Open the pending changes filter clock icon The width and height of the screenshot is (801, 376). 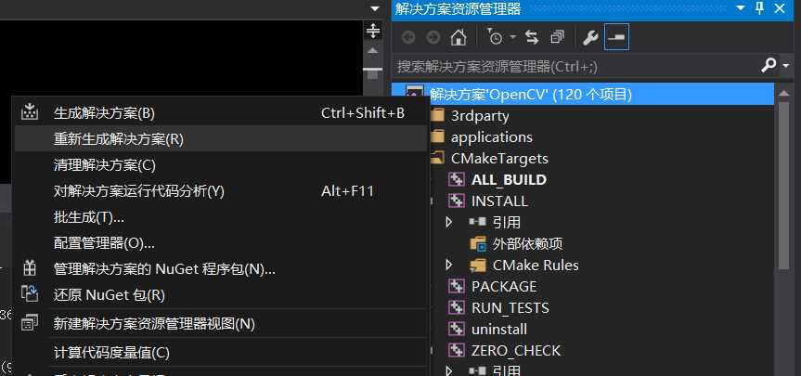[x=496, y=37]
